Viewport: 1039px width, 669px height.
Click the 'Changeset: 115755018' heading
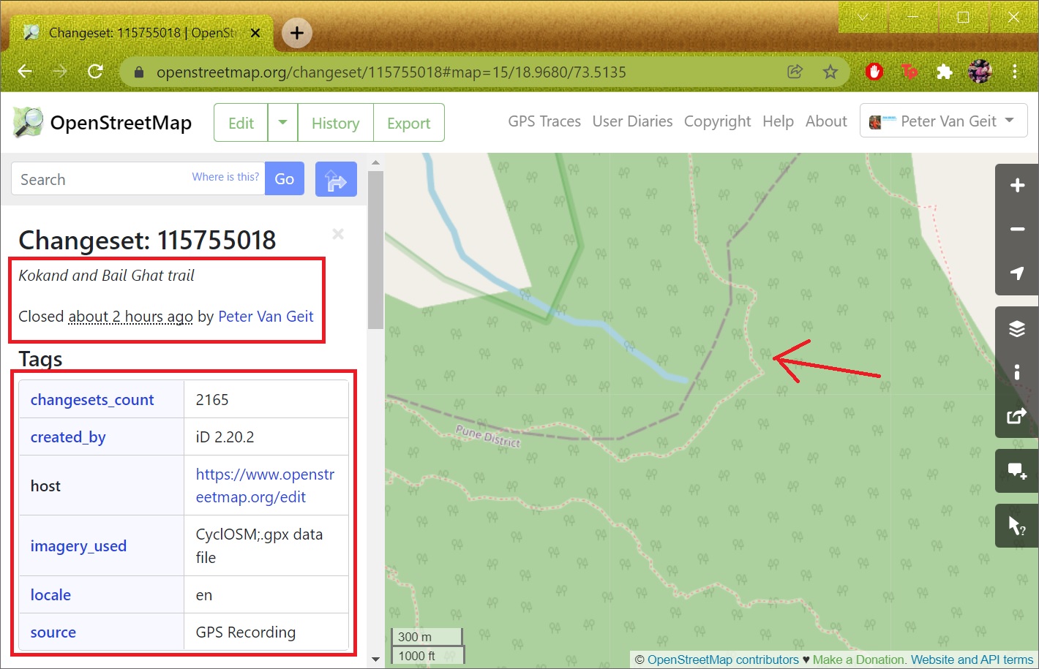(x=147, y=240)
